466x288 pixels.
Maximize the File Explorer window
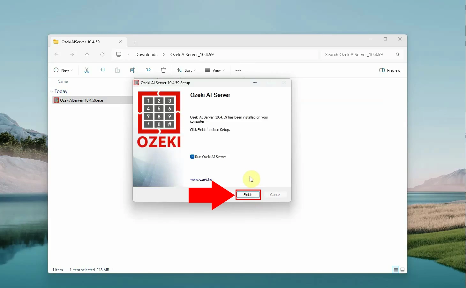click(385, 39)
